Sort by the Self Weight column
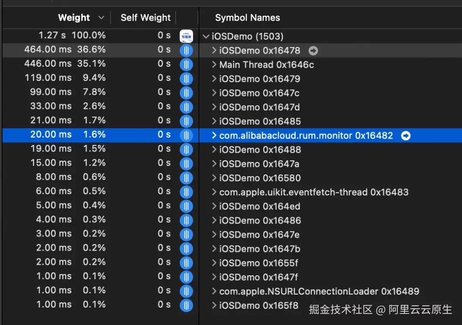The image size is (462, 325). point(145,18)
